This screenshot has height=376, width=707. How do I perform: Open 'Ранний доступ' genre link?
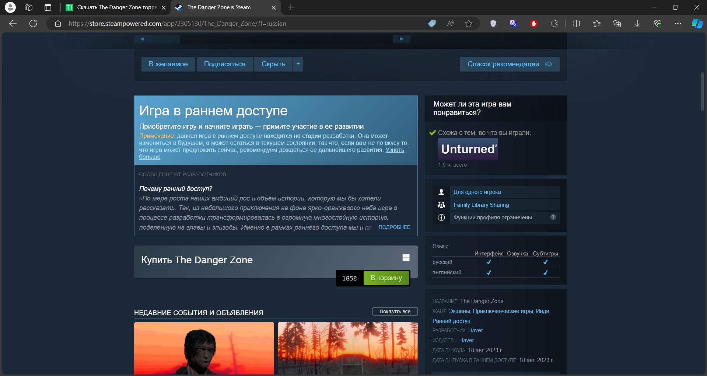(451, 321)
